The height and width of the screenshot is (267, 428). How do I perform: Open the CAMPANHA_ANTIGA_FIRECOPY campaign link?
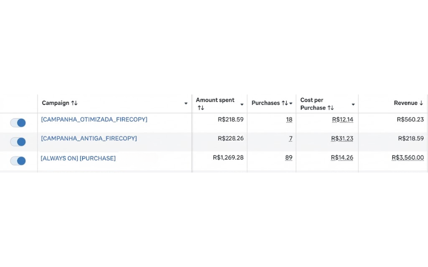(x=89, y=138)
